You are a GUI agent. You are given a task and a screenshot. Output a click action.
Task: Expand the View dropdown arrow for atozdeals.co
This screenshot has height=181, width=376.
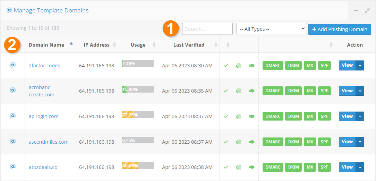360,167
